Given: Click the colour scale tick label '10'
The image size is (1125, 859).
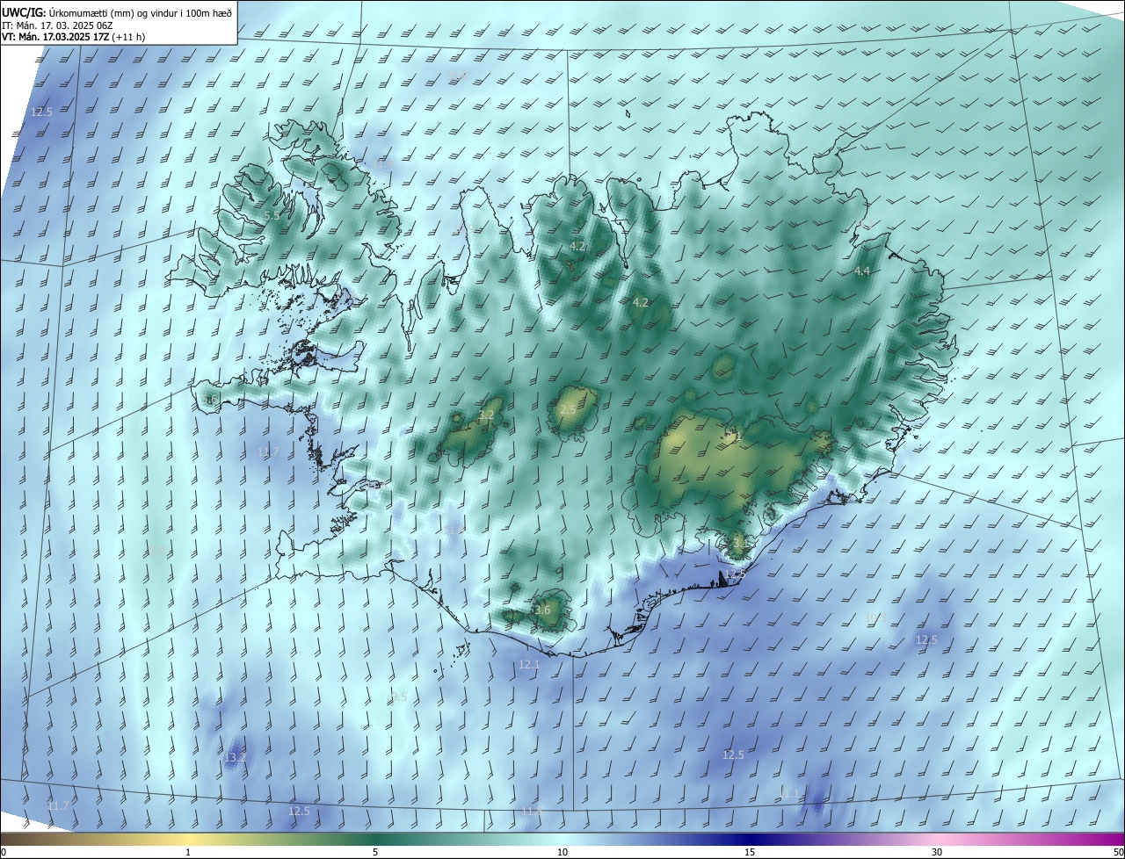Looking at the screenshot, I should pyautogui.click(x=562, y=852).
